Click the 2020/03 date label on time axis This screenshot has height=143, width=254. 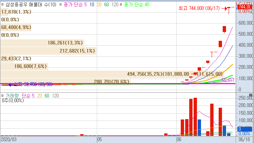[8, 139]
